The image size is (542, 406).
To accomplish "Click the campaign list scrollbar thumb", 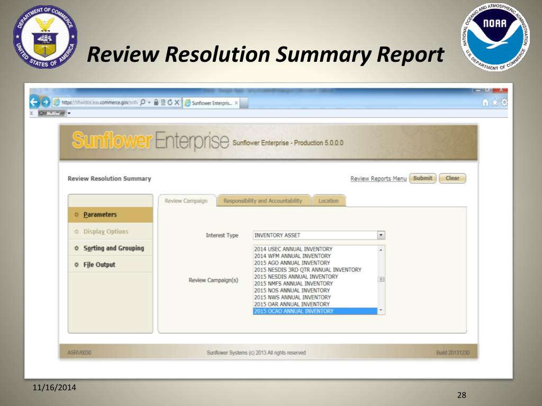I will (381, 279).
